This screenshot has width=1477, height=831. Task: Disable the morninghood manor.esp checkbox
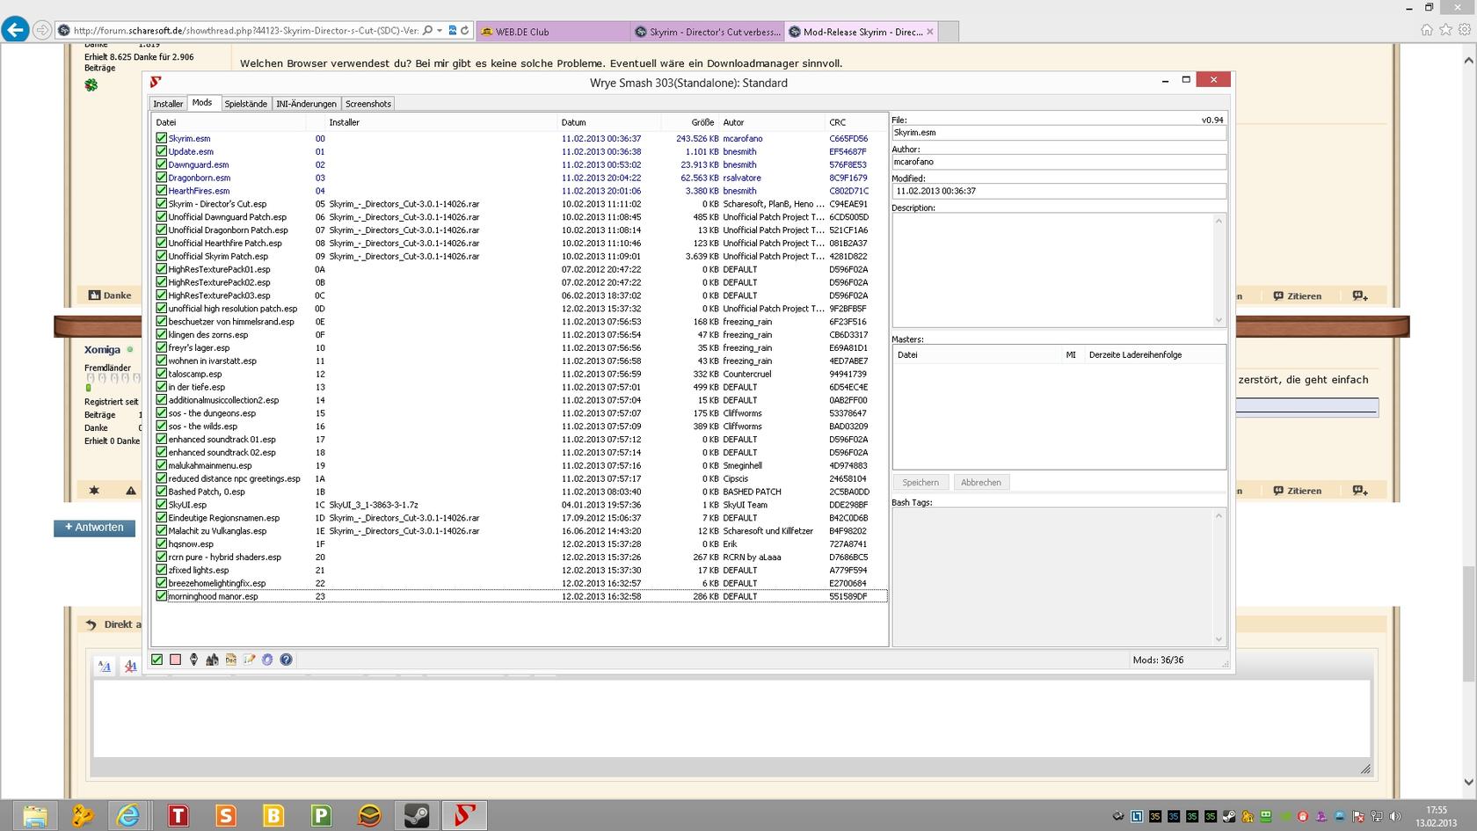(161, 596)
